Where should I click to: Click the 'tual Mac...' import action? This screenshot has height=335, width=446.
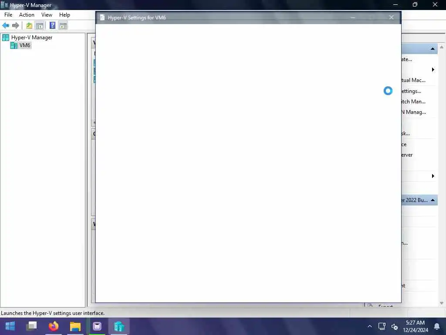coord(414,80)
